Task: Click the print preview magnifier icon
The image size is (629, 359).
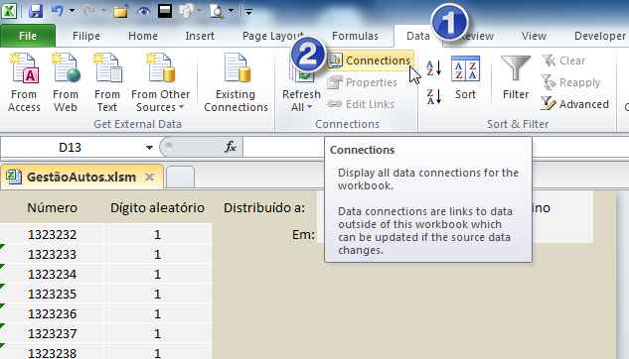Action: (x=217, y=11)
